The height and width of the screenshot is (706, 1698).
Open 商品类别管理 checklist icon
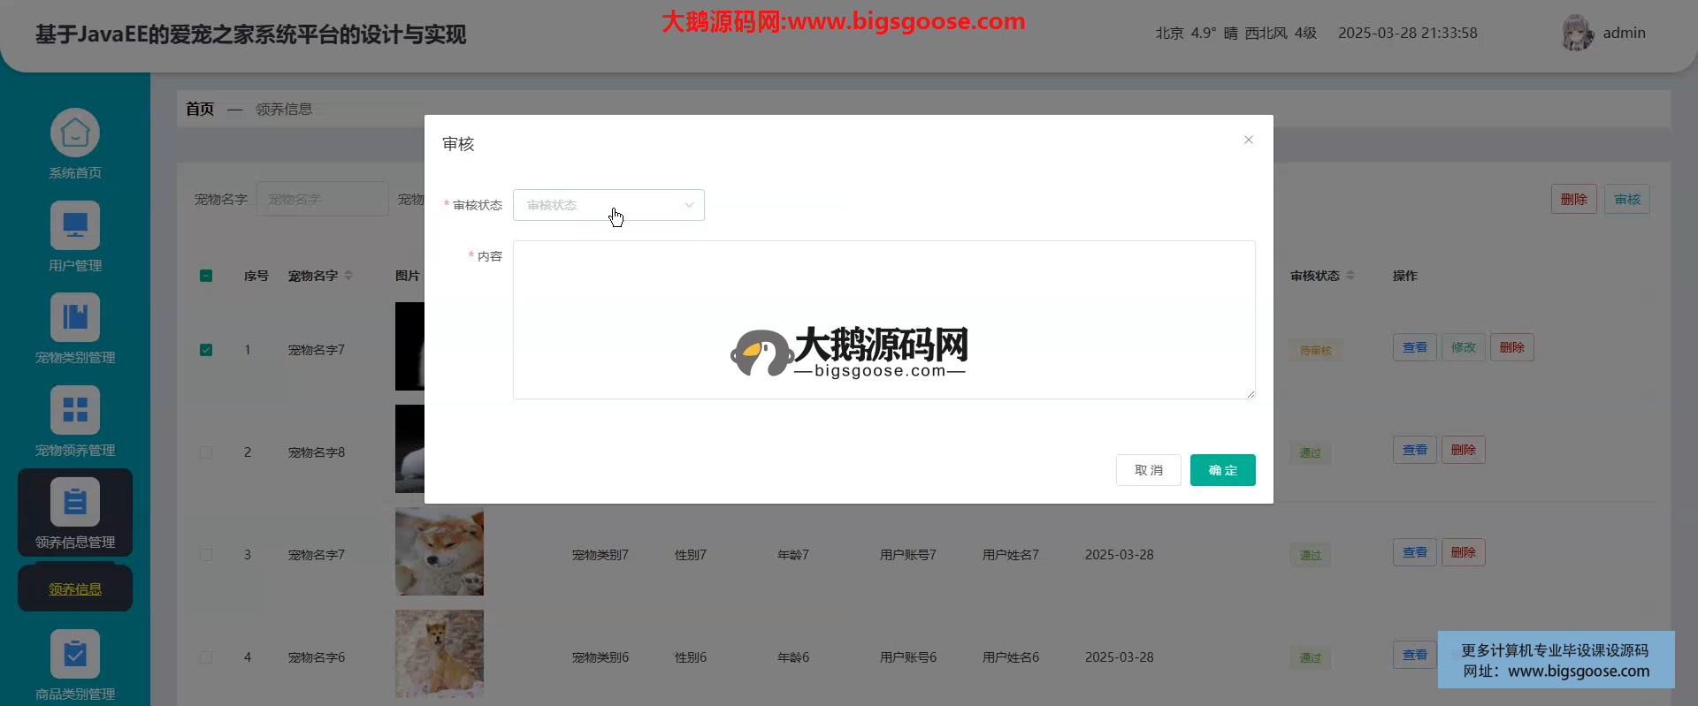[75, 654]
